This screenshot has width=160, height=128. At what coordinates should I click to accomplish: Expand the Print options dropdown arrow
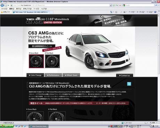point(127,12)
